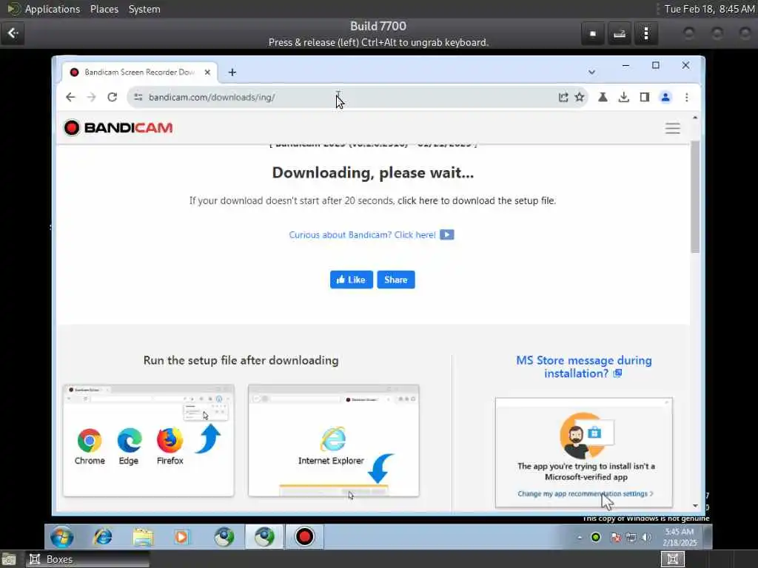Click the Chrome back navigation arrow
Image resolution: width=758 pixels, height=568 pixels.
coord(70,97)
